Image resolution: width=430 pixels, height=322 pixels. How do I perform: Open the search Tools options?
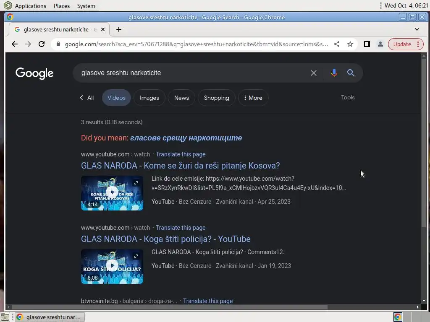348,97
